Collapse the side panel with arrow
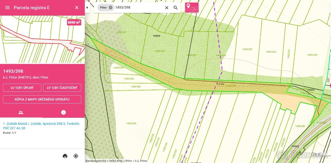331x163 pixels. 87,8
